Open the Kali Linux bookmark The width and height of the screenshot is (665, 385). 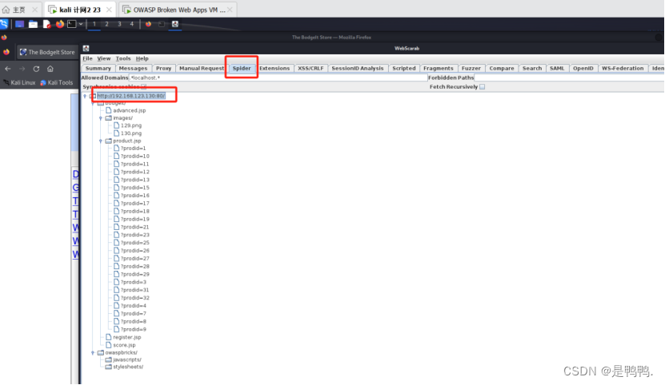tap(19, 82)
